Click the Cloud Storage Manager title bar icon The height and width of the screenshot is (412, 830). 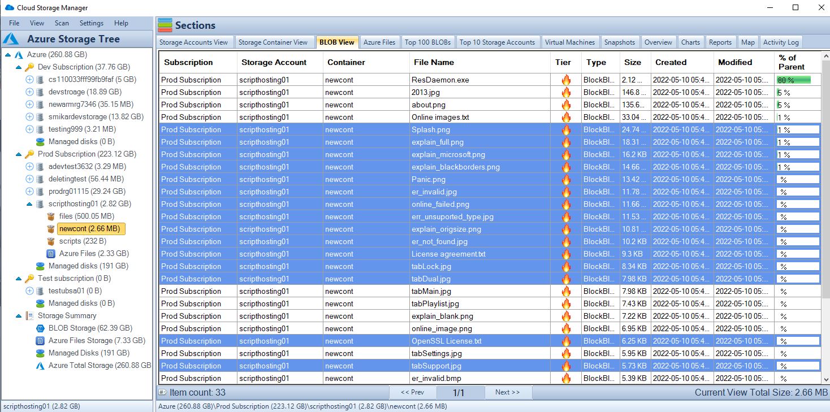[x=9, y=8]
